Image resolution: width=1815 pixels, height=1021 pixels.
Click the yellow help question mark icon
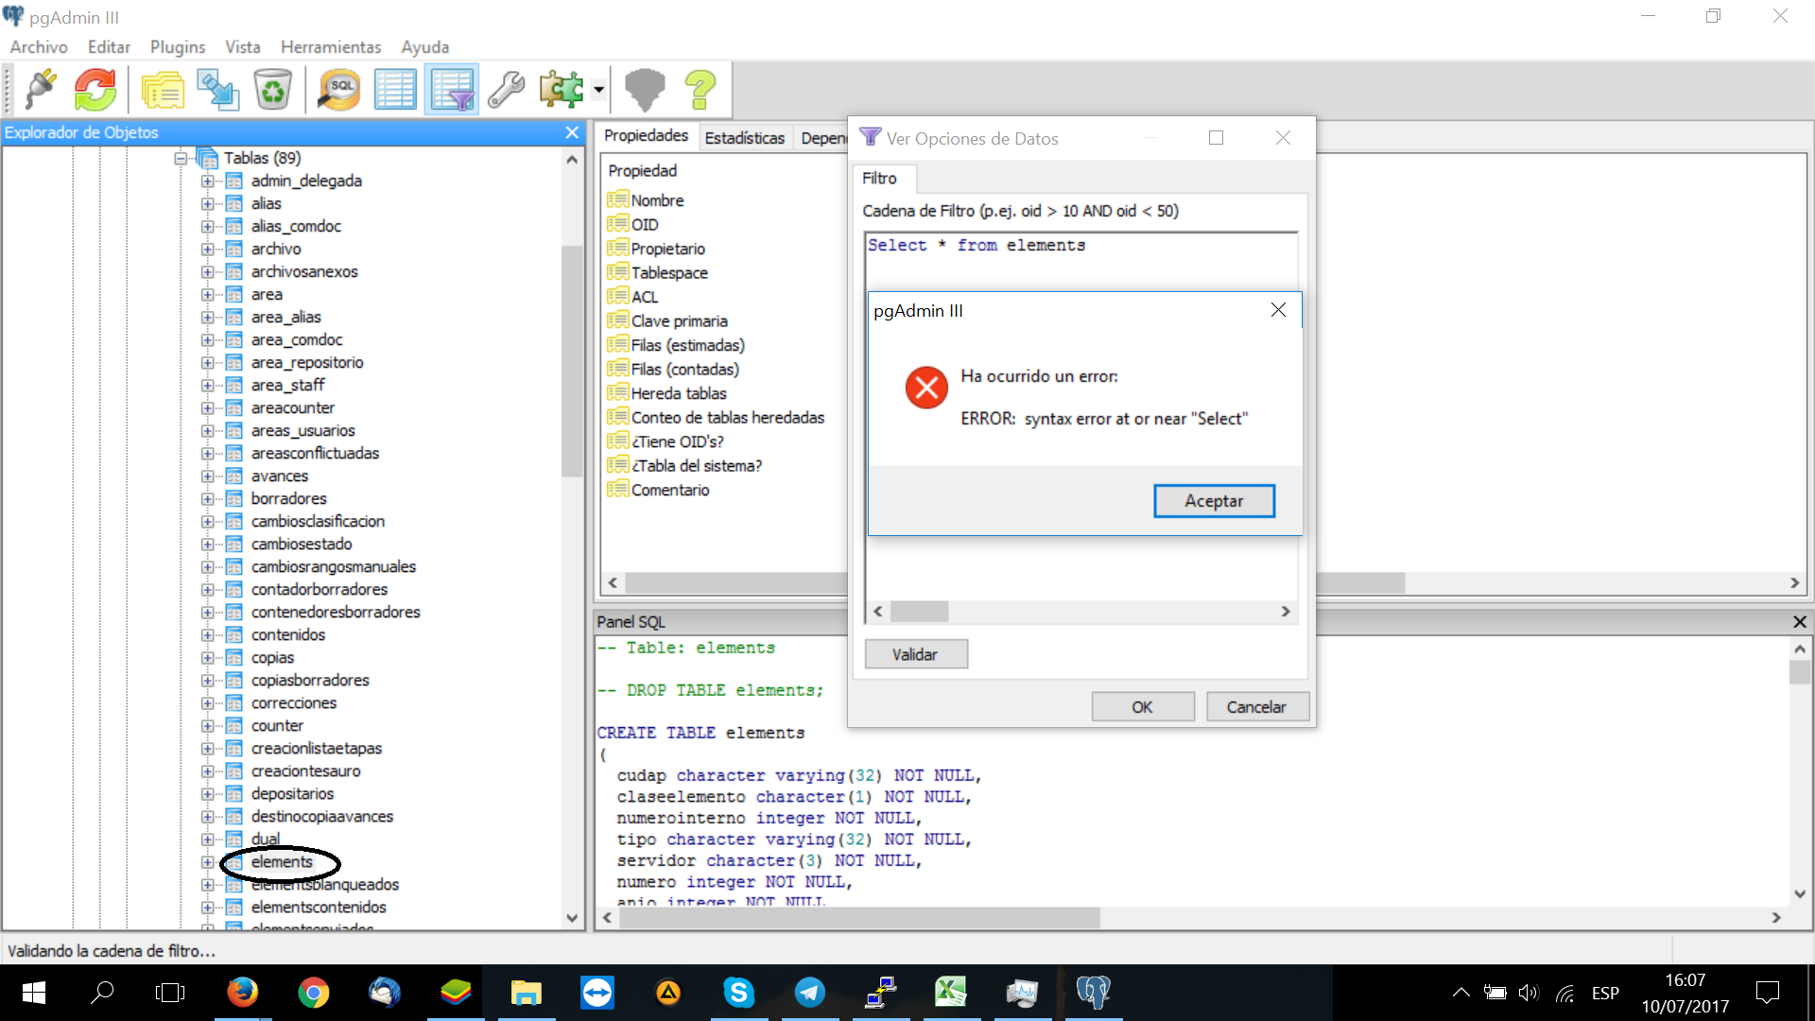[x=700, y=90]
